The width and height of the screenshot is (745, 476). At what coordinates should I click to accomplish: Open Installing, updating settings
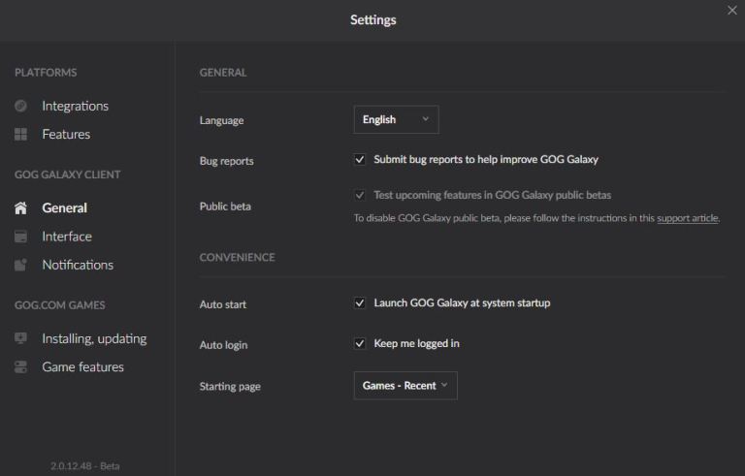point(94,338)
